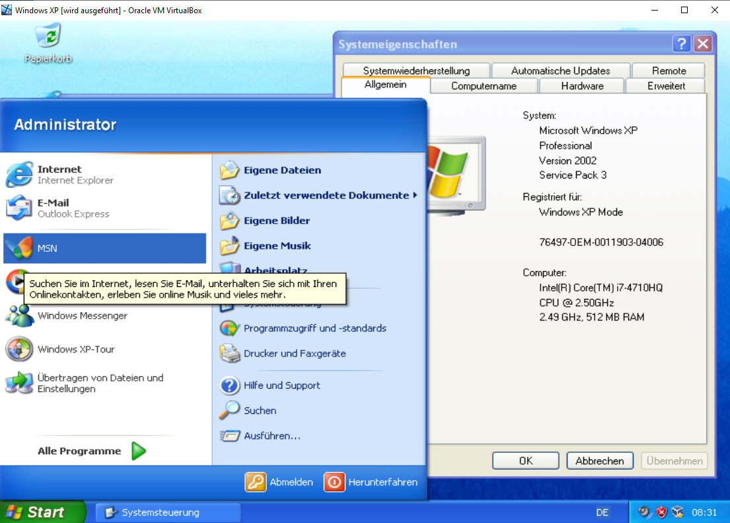Click the DE language indicator
Image resolution: width=730 pixels, height=523 pixels.
pyautogui.click(x=602, y=512)
